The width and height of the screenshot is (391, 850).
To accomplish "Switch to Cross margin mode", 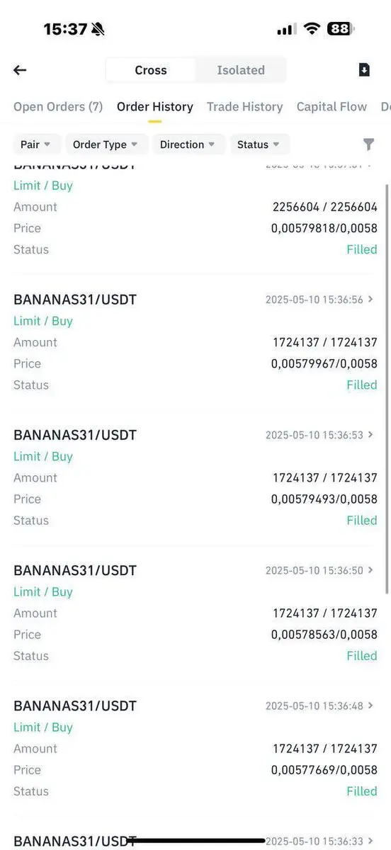I will pos(151,70).
